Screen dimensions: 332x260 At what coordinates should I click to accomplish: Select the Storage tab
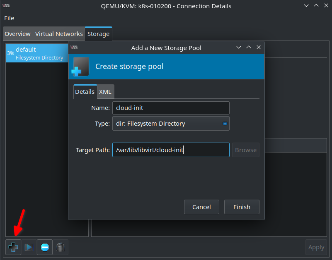coord(99,34)
